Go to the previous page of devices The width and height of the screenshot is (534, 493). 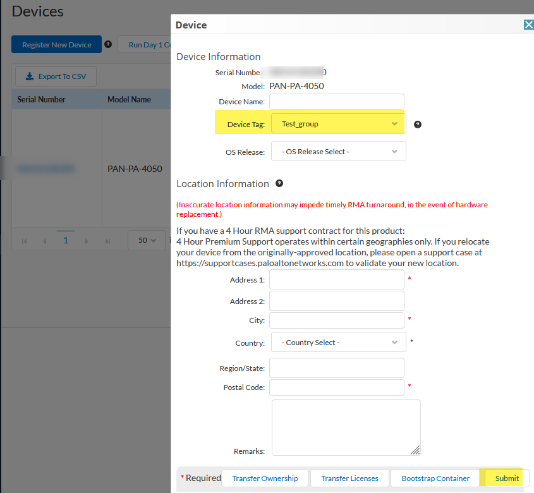pyautogui.click(x=45, y=241)
